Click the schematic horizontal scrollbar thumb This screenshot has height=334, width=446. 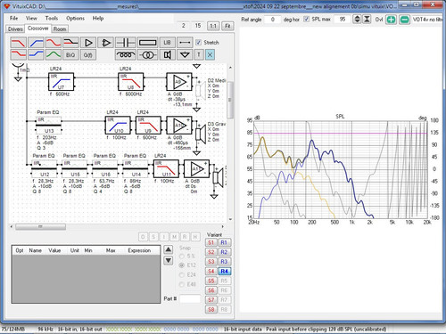40,227
